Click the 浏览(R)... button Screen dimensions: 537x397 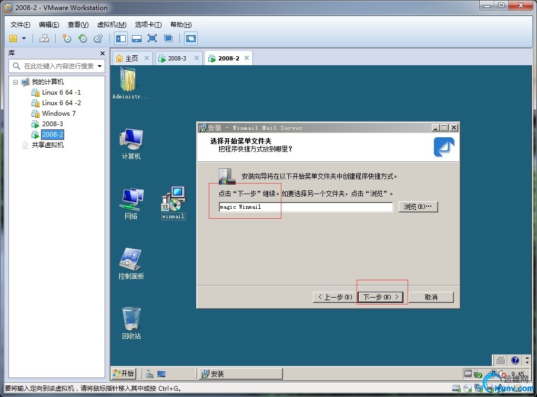pos(418,207)
